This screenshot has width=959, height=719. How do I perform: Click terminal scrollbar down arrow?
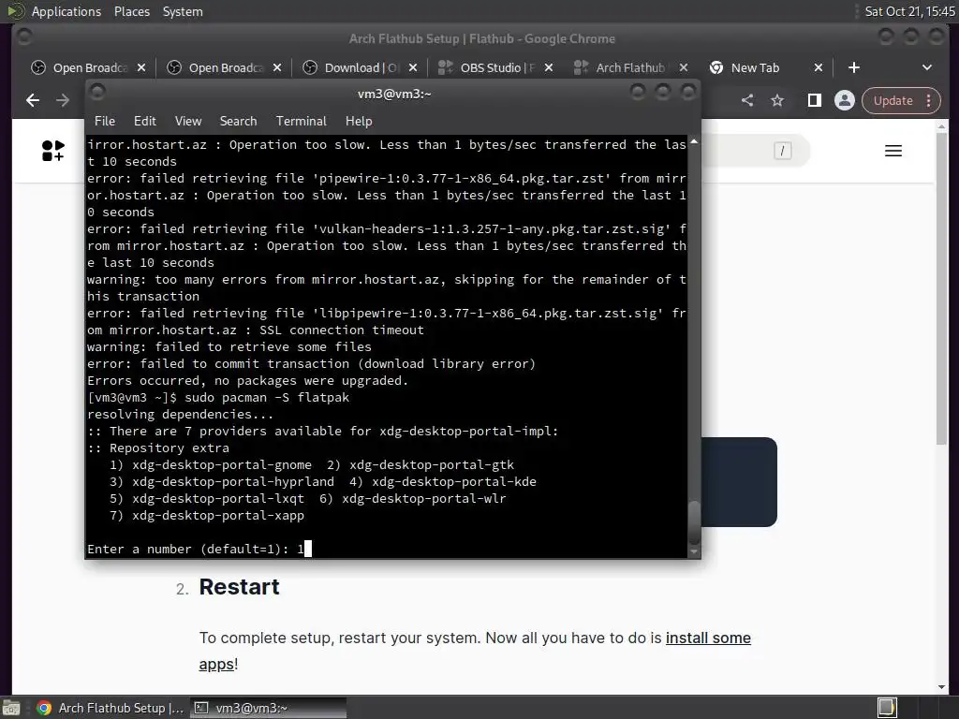(x=694, y=551)
